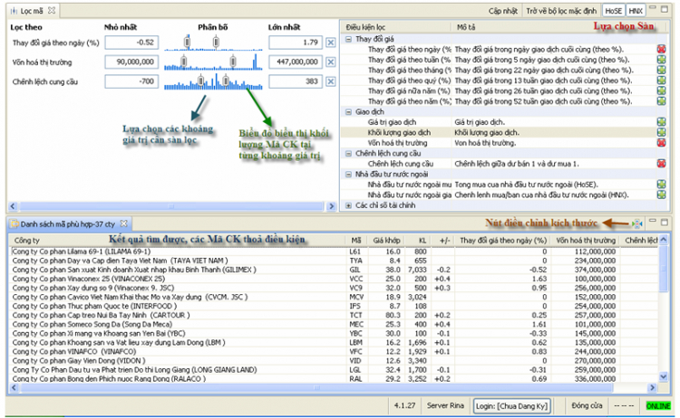The image size is (680, 418).
Task: Click the results table scroll down arrow
Action: pos(663,376)
